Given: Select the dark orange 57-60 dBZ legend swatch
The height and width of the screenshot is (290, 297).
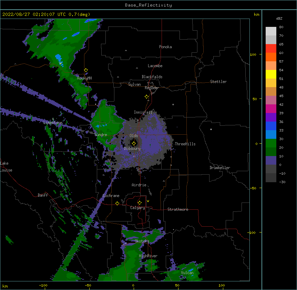Looking at the screenshot, I should pyautogui.click(x=271, y=57).
